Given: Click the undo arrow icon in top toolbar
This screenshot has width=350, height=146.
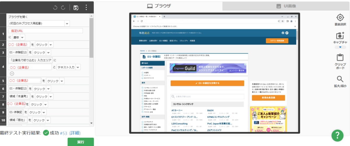Looking at the screenshot, I should coord(55,8).
